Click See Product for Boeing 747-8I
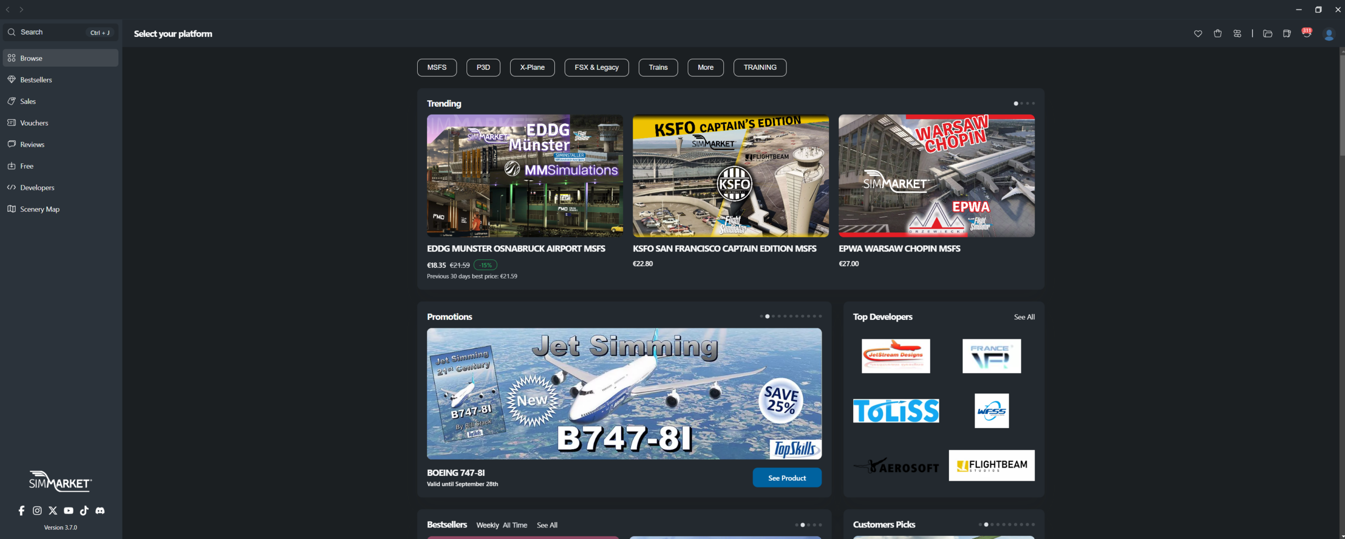Viewport: 1345px width, 539px height. (787, 478)
